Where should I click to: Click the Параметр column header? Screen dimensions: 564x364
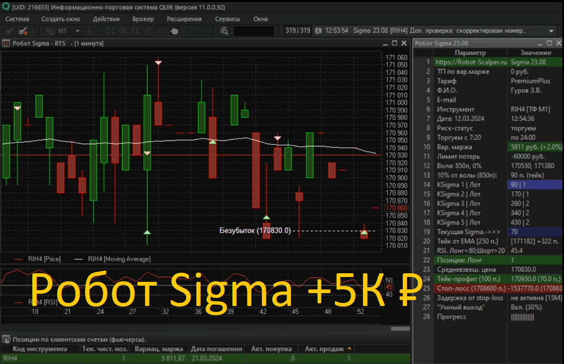(x=470, y=53)
